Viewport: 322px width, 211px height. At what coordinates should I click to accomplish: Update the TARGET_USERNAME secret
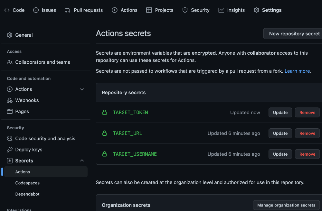tap(280, 154)
